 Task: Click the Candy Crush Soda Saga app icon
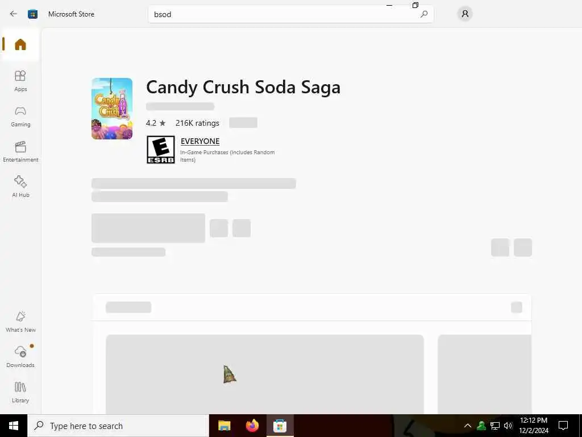point(112,109)
